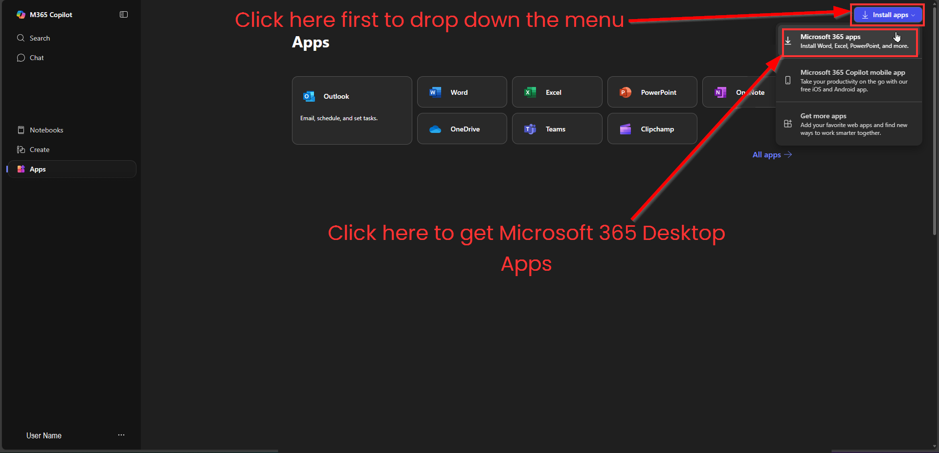
Task: Click the Apps page heading
Action: [x=311, y=43]
